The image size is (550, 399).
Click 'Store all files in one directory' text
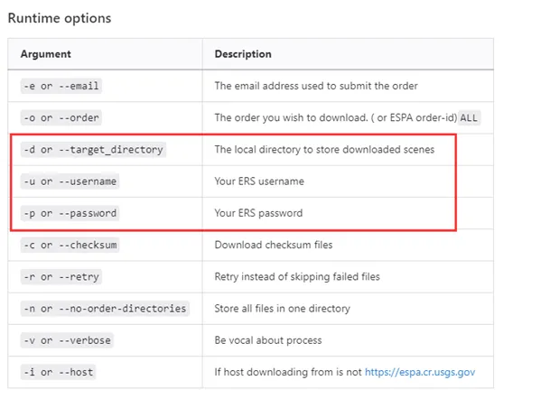point(282,309)
